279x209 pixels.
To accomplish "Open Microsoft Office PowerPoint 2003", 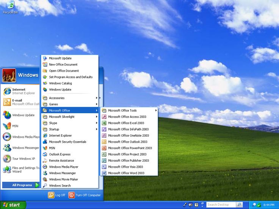I will click(x=129, y=148).
